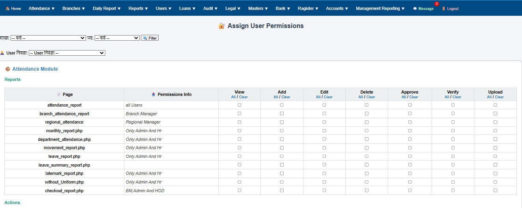Click the Attendance Module box icon
The image size is (522, 208).
pos(7,69)
